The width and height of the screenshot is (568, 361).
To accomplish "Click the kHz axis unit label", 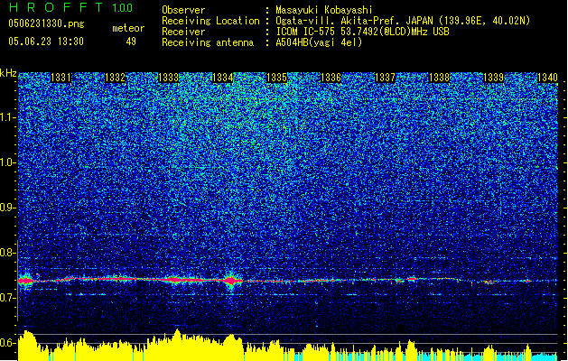I will point(8,73).
